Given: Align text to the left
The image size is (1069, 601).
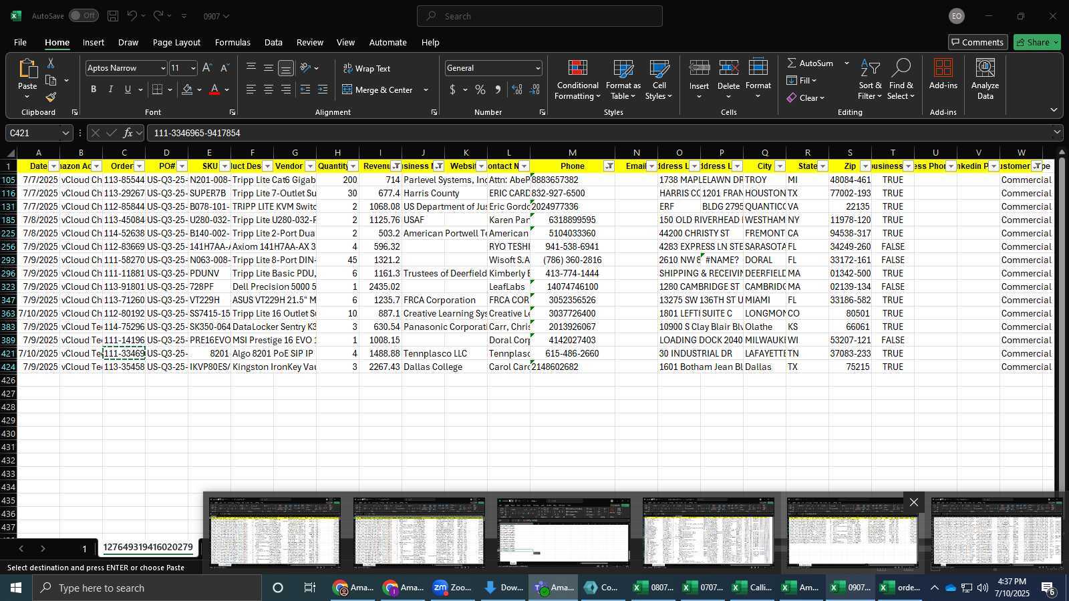Looking at the screenshot, I should (251, 89).
